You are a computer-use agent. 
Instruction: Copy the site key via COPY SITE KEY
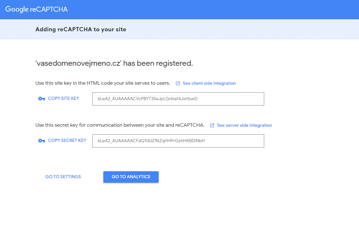pos(64,98)
